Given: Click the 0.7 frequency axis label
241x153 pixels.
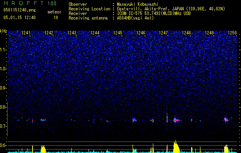Looking at the screenshot, I should click(3, 126).
